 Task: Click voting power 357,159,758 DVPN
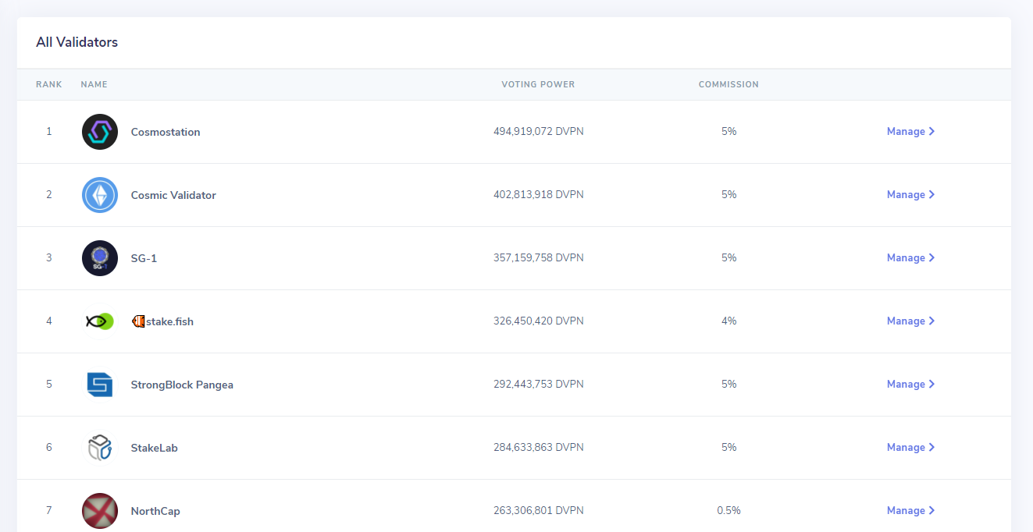click(539, 258)
